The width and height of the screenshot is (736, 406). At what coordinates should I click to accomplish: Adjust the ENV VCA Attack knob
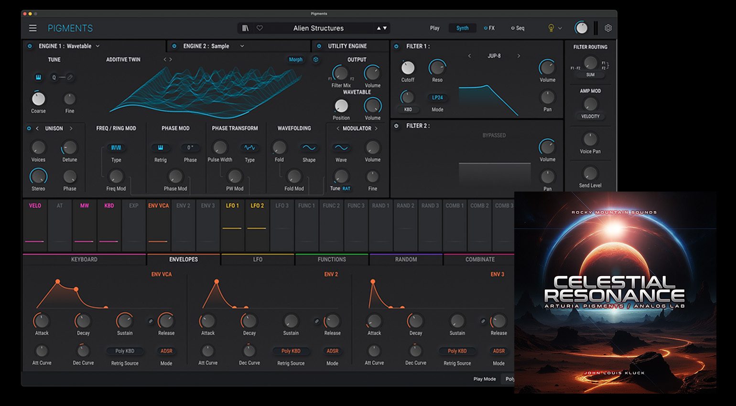(x=42, y=321)
